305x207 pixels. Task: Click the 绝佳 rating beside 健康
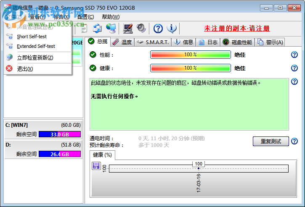pos(240,68)
